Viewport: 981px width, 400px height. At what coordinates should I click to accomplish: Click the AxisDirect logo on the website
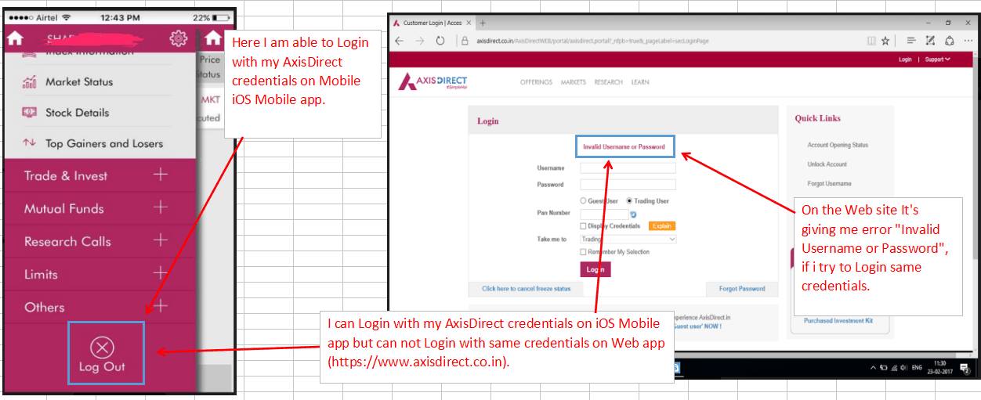click(x=433, y=81)
